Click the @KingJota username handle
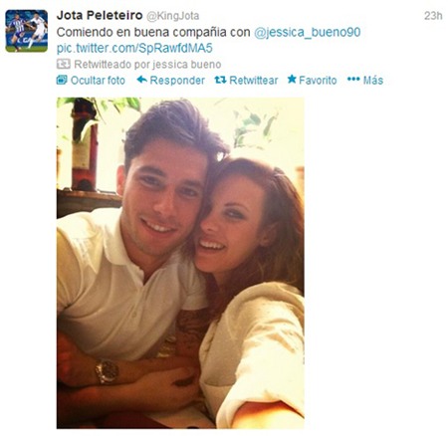This screenshot has height=436, width=448. click(173, 16)
